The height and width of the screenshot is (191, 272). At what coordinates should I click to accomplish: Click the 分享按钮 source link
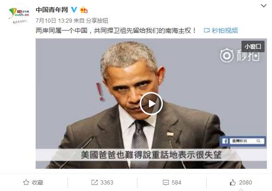point(97,21)
